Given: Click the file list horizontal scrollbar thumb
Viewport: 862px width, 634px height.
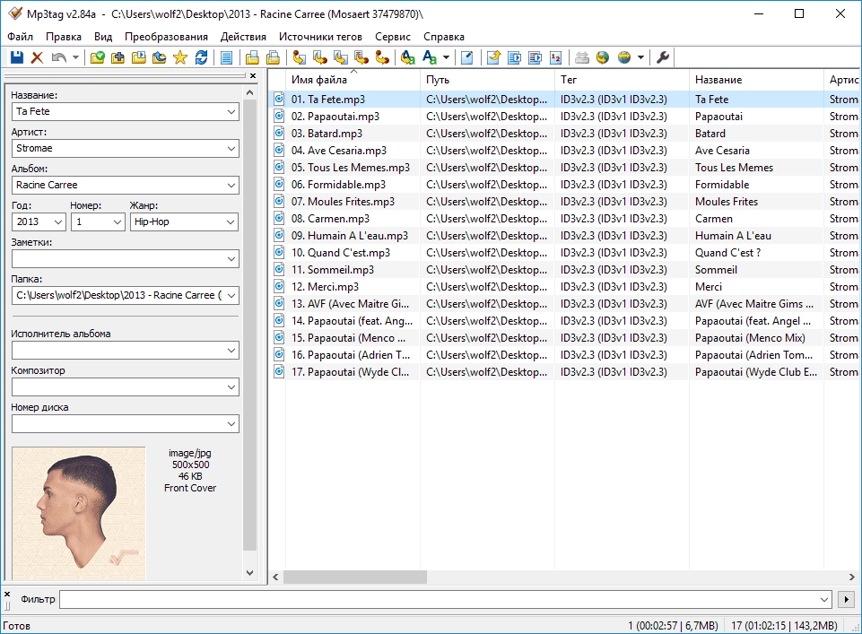Looking at the screenshot, I should (x=355, y=577).
